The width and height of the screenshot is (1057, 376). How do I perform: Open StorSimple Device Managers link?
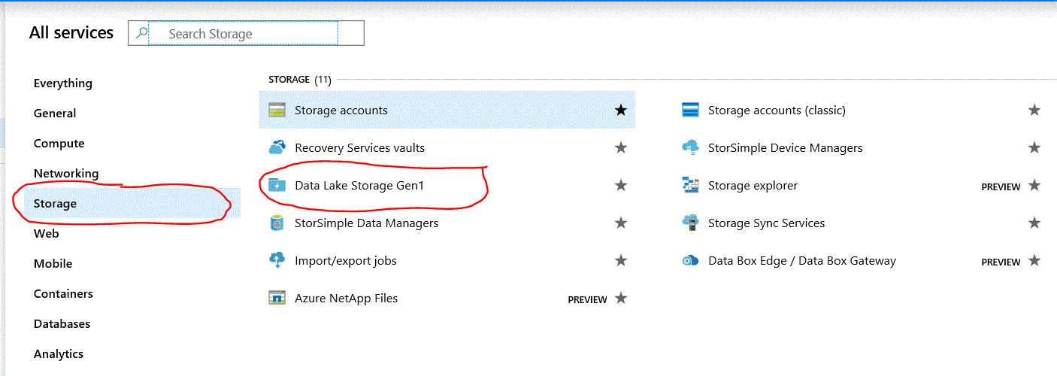(785, 148)
